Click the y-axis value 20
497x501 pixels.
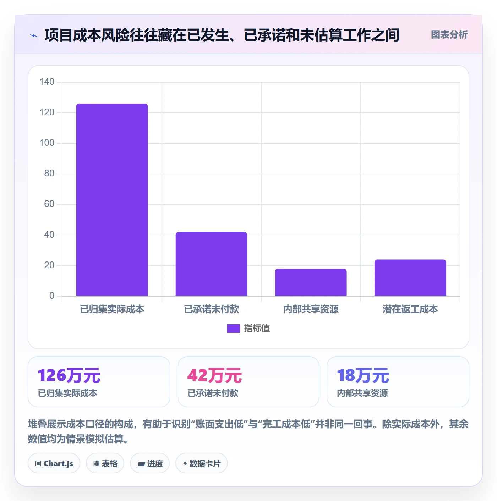[x=49, y=265]
